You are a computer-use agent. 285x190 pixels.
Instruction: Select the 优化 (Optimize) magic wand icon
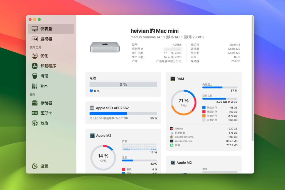coord(35,56)
